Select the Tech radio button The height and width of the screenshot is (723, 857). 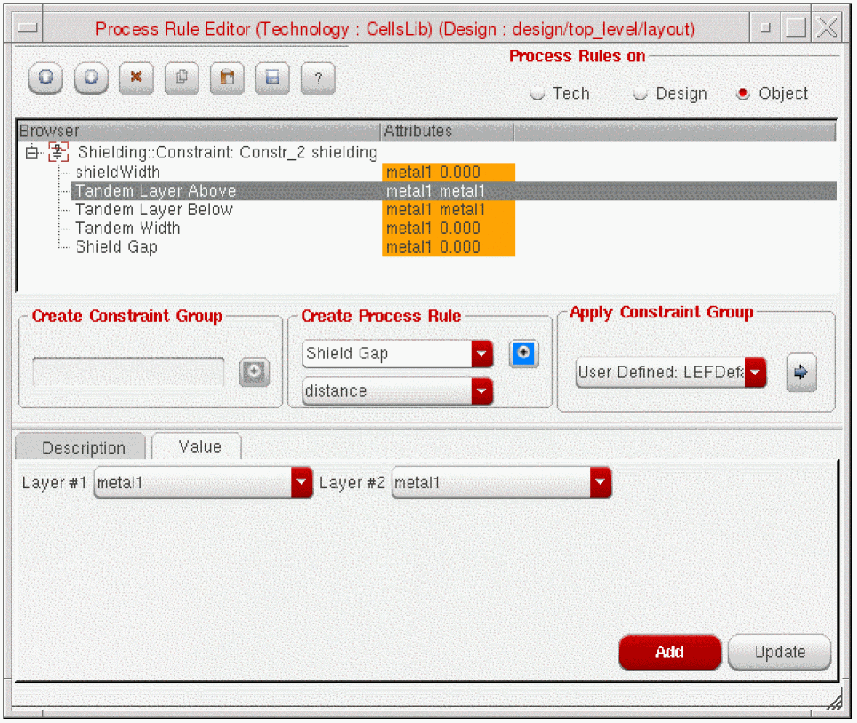[x=538, y=94]
